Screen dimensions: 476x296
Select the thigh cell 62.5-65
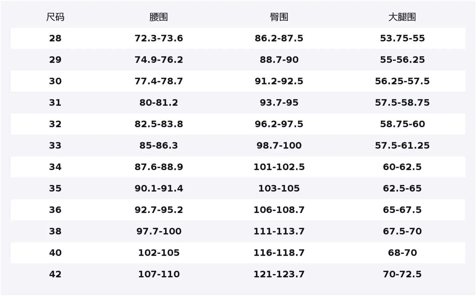point(402,188)
